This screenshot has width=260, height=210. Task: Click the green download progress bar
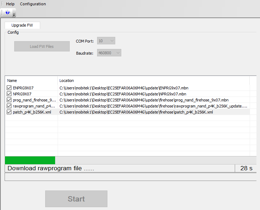[x=30, y=160]
